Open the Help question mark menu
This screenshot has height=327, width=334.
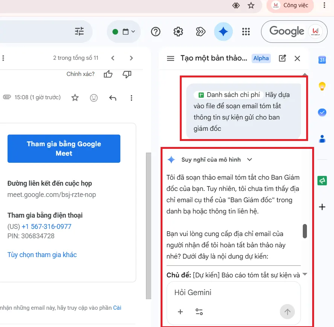155,32
